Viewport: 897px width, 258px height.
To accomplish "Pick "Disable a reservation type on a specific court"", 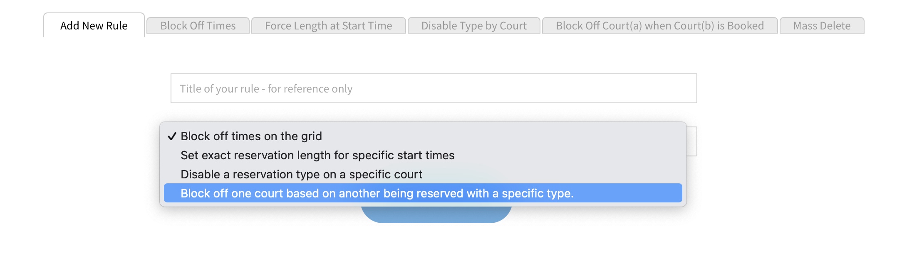I will [x=302, y=174].
